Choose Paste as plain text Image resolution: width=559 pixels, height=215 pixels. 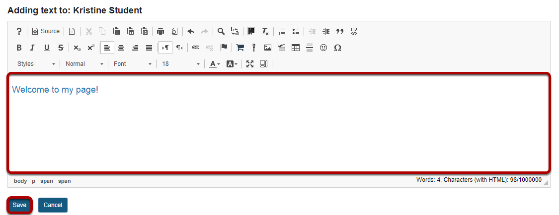pos(131,31)
